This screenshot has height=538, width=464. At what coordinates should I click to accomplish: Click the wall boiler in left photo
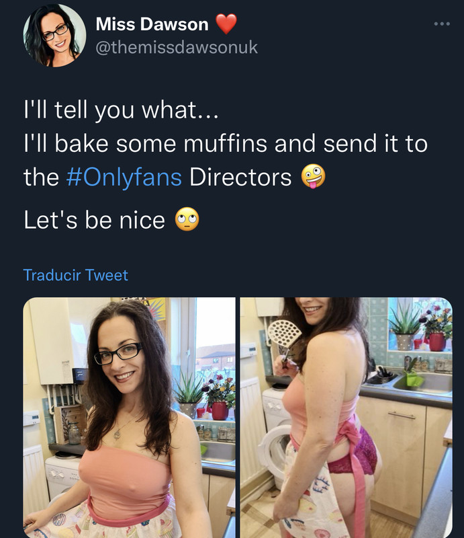point(51,341)
